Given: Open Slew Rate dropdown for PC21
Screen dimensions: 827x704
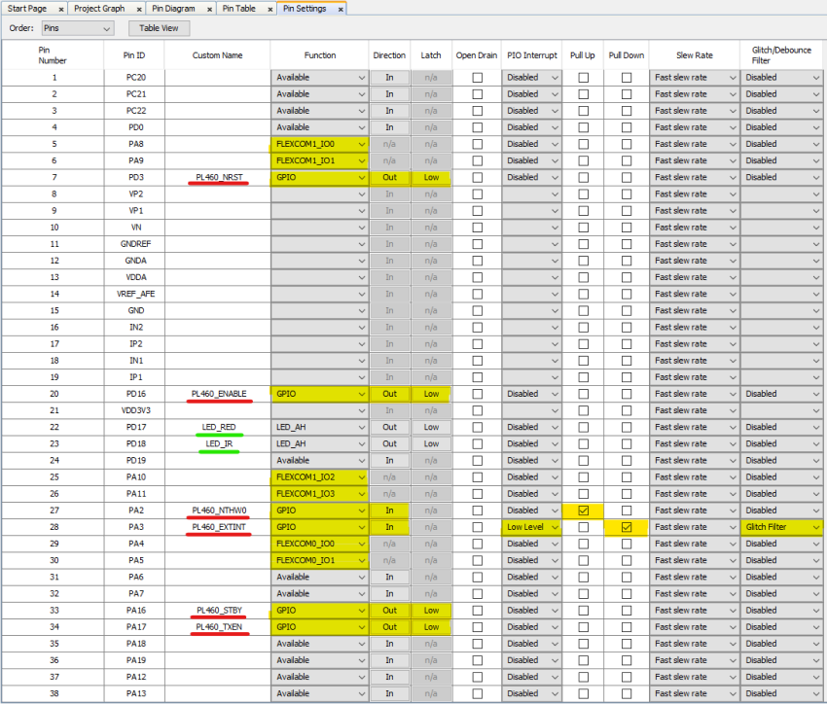Looking at the screenshot, I should (x=694, y=94).
